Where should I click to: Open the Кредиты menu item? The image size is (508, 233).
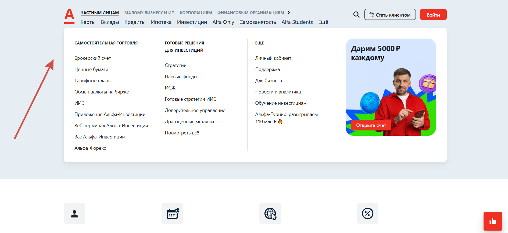coord(135,22)
